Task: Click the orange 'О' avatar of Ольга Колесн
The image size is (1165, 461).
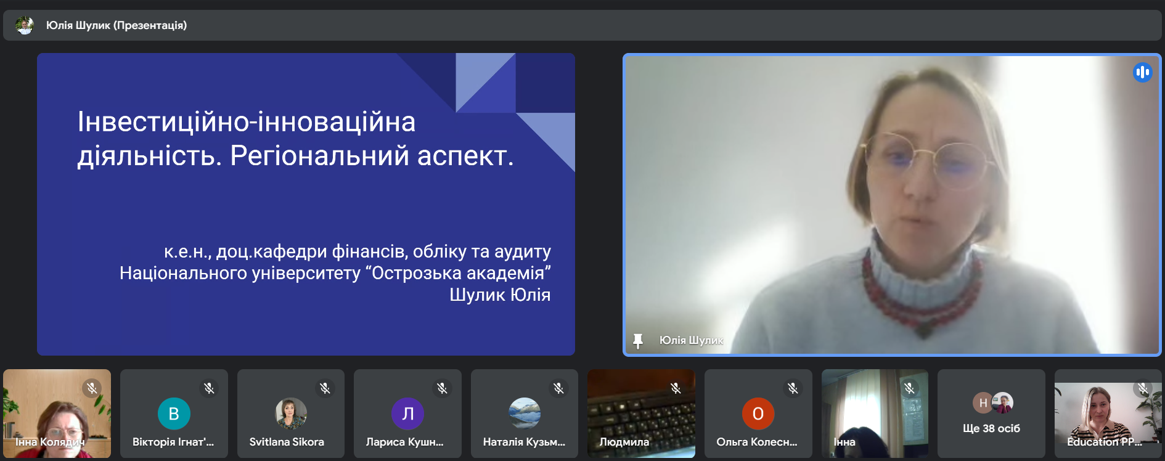Action: click(758, 414)
